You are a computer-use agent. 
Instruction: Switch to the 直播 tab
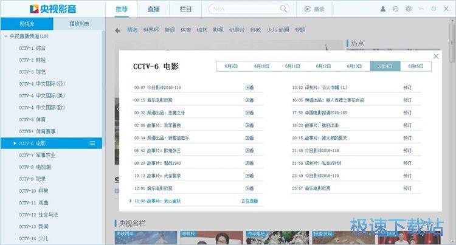tap(154, 9)
